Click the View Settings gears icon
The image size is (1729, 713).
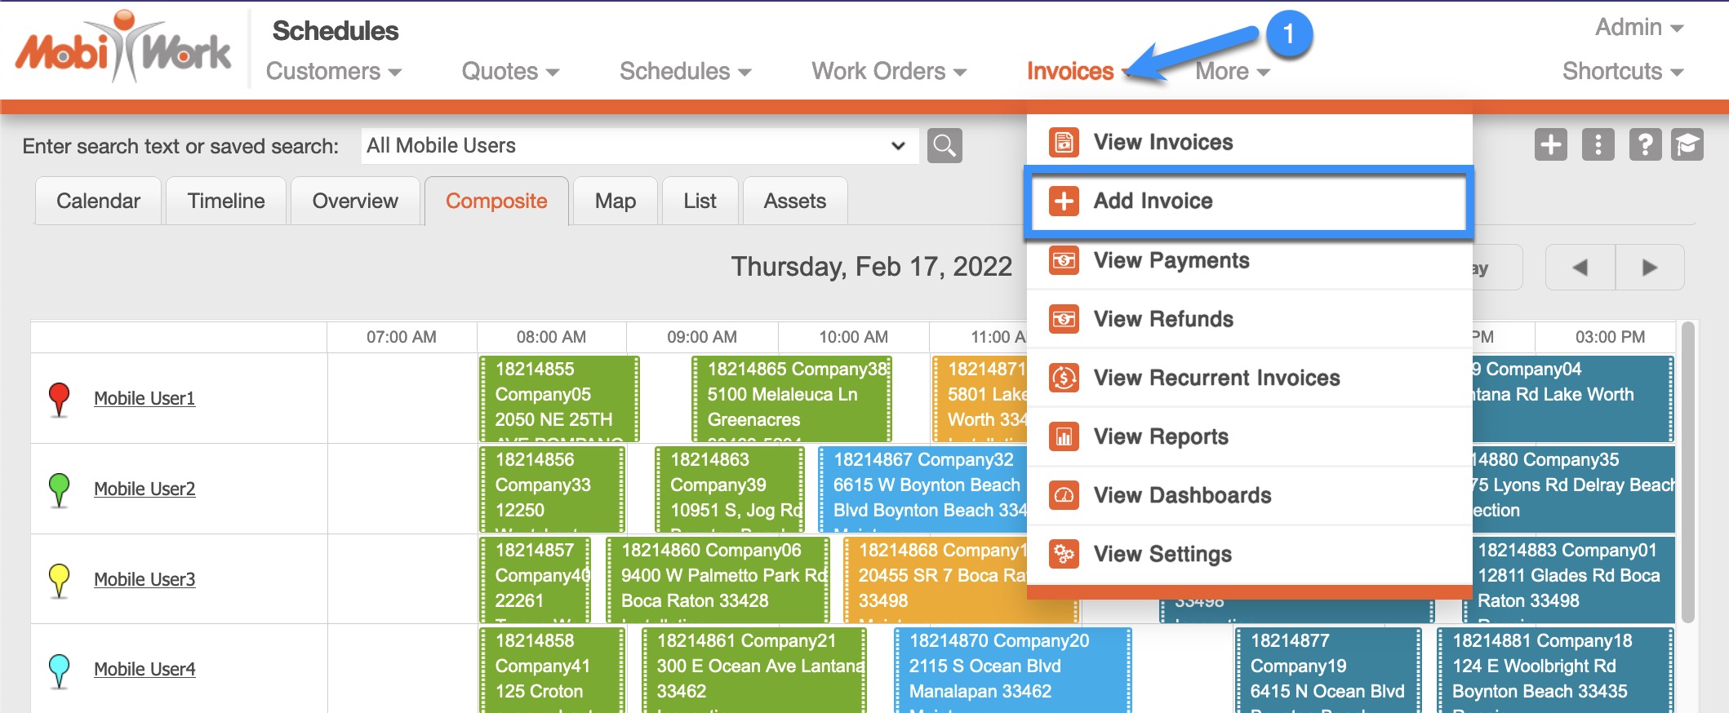tap(1064, 554)
